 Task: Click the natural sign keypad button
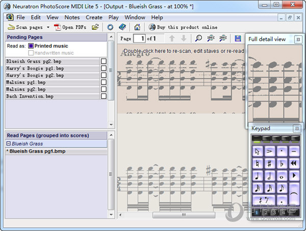tap(257, 164)
